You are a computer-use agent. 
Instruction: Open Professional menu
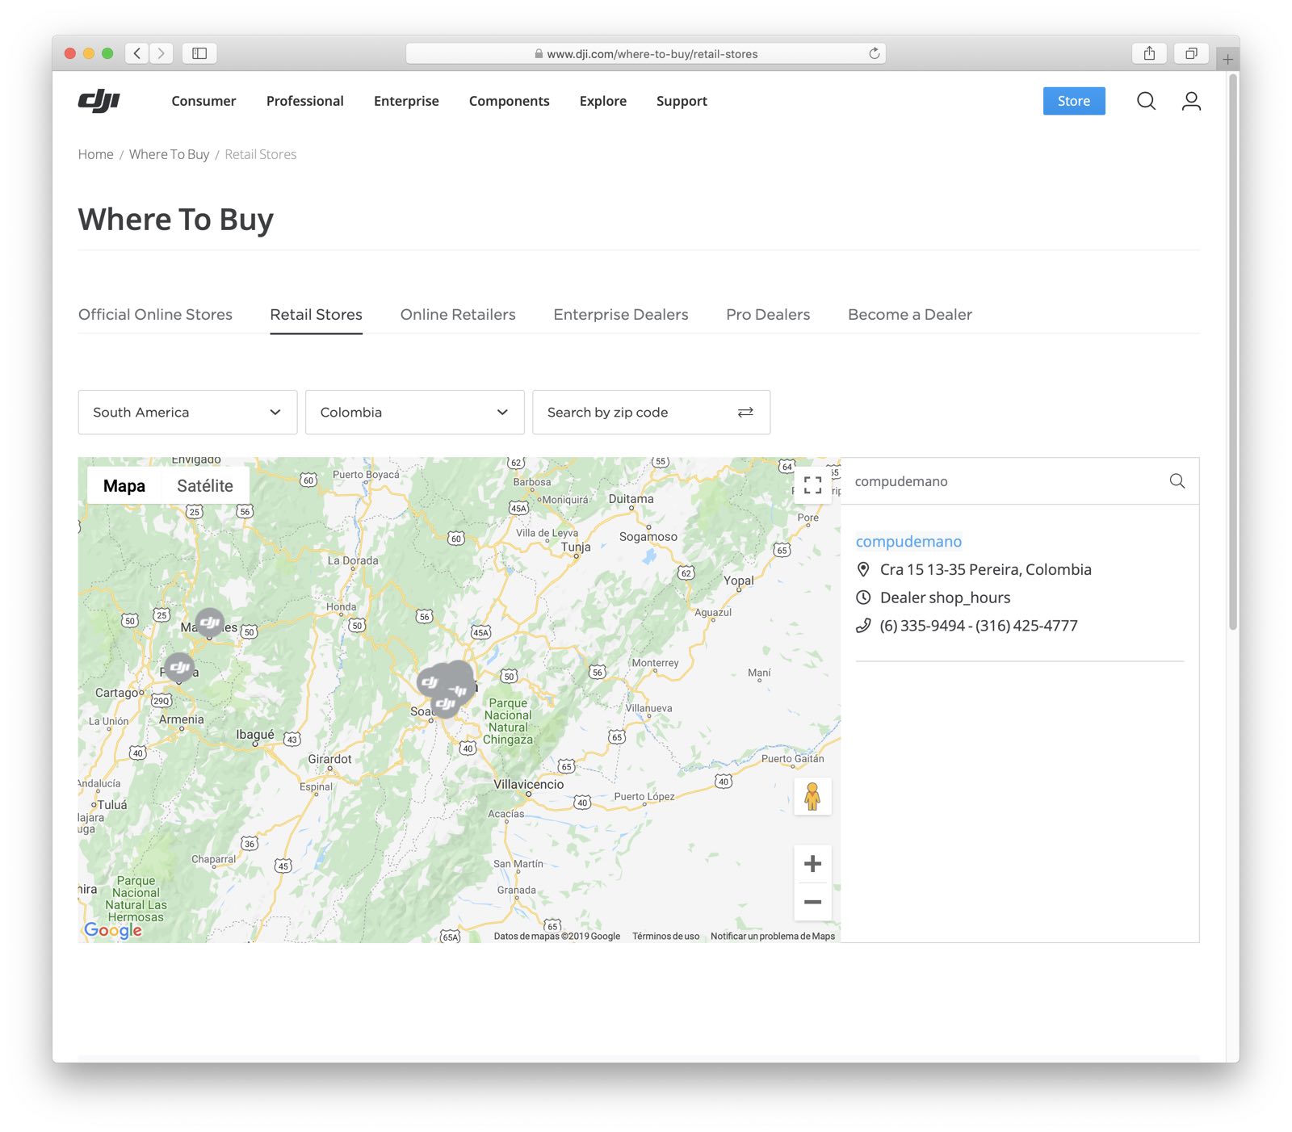[x=304, y=101]
